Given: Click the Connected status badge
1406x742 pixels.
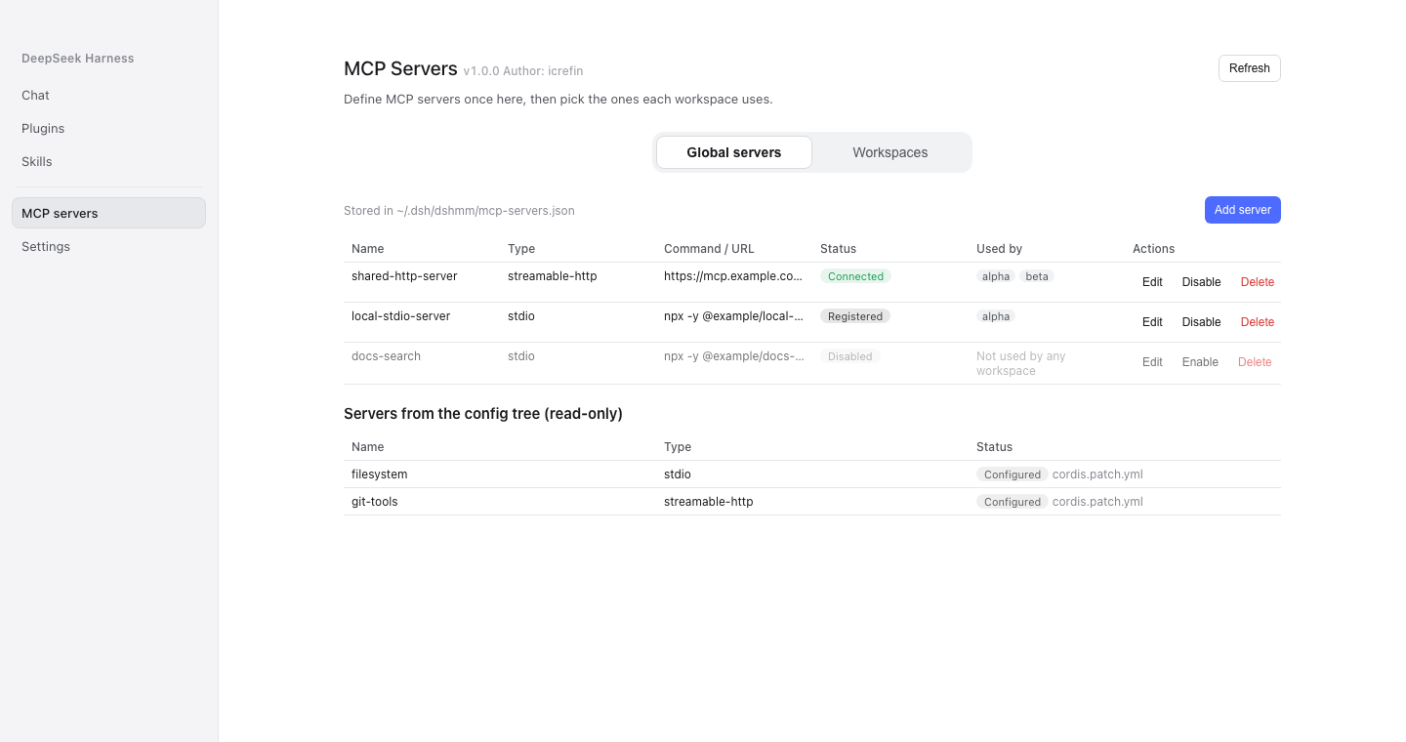Looking at the screenshot, I should point(855,276).
